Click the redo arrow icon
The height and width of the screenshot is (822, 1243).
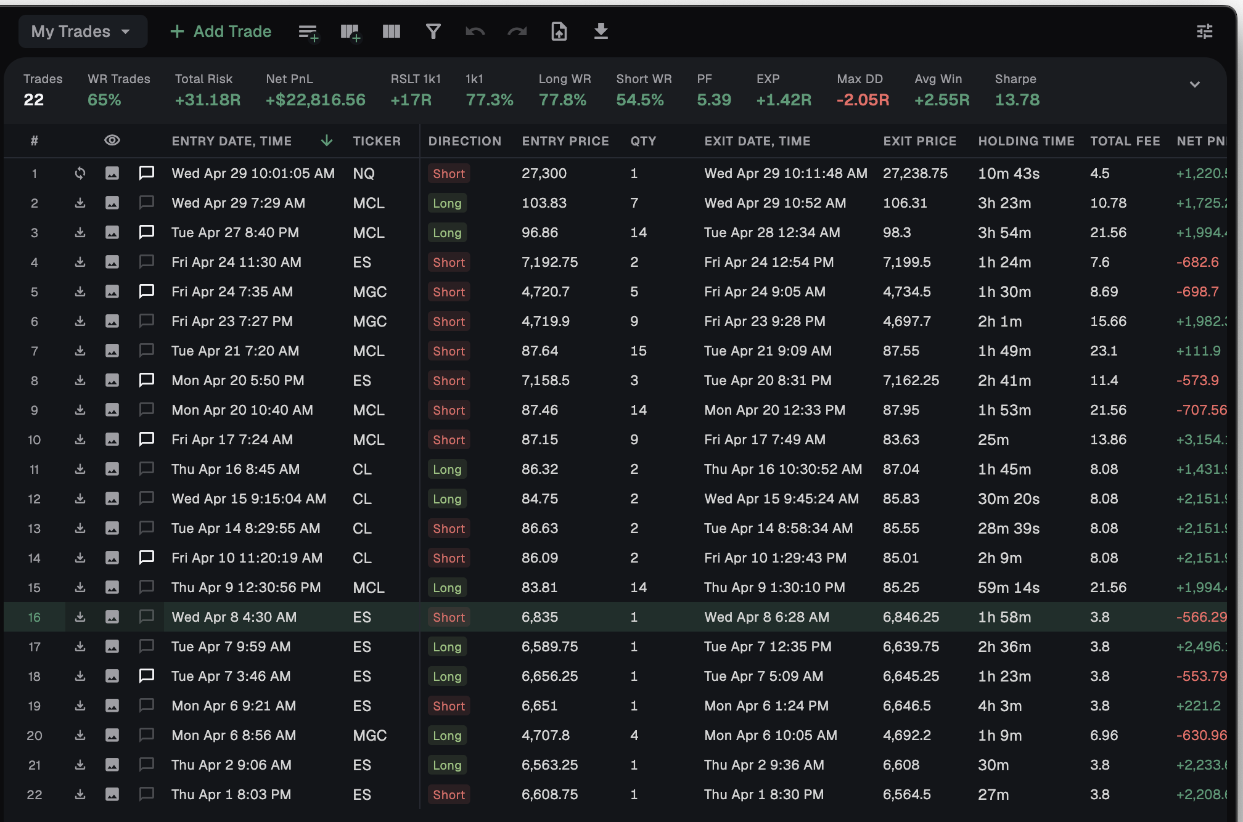517,31
